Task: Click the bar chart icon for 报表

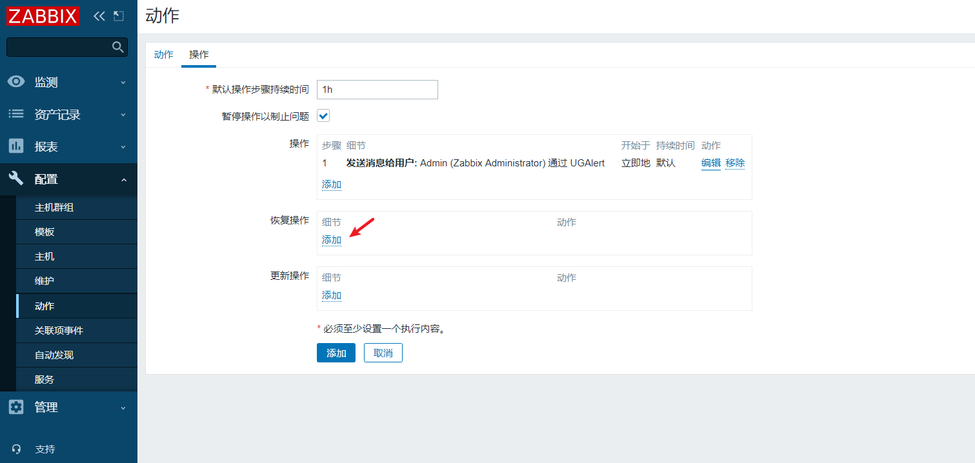Action: click(x=16, y=146)
